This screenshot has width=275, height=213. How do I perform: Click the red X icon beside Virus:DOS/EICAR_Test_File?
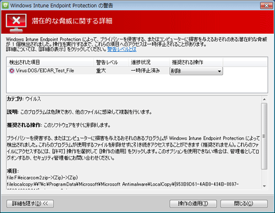tap(12, 71)
